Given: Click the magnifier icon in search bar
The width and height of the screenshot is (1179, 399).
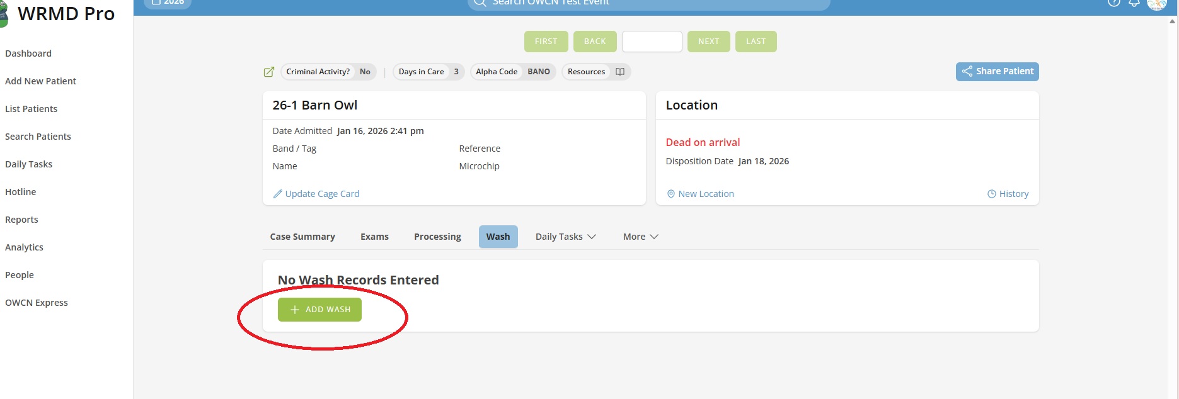Looking at the screenshot, I should coord(480,3).
